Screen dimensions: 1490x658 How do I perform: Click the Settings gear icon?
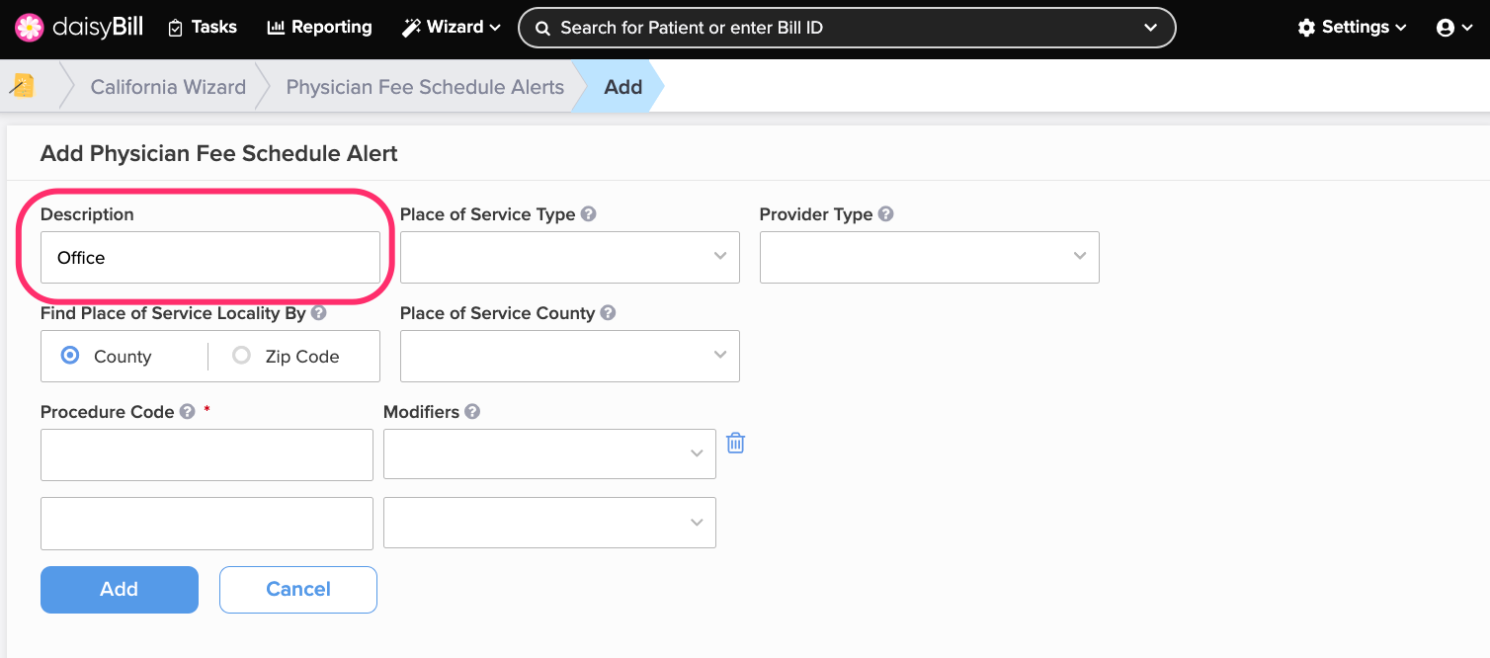(1306, 28)
